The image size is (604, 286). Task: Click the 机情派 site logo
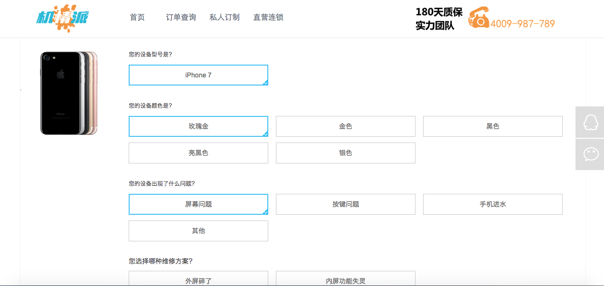click(63, 18)
